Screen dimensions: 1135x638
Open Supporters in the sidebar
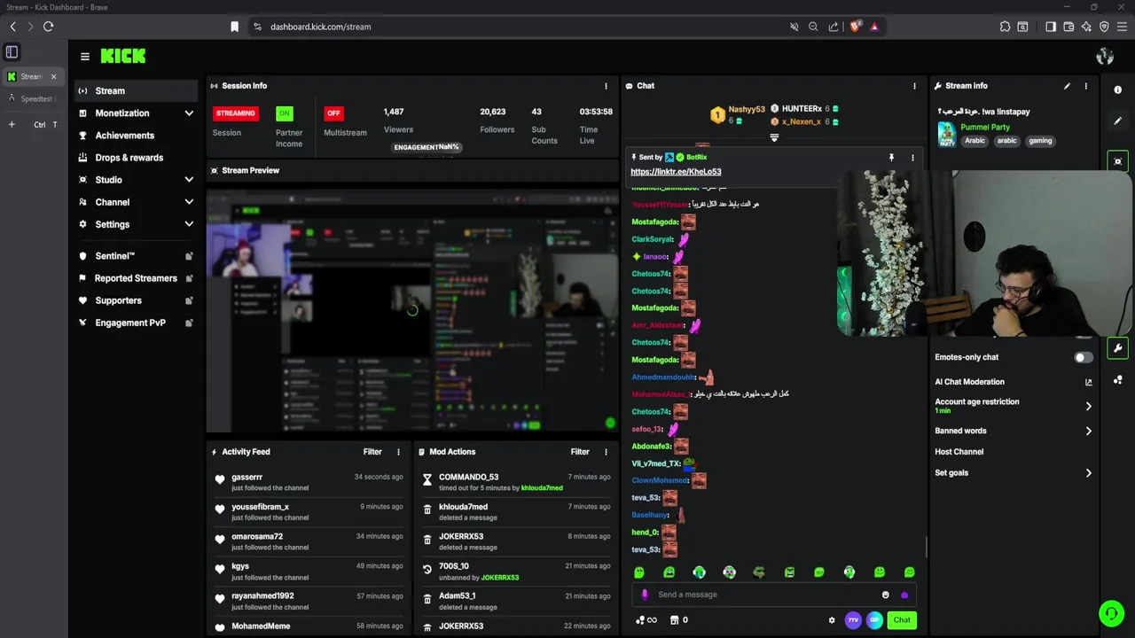[136, 300]
